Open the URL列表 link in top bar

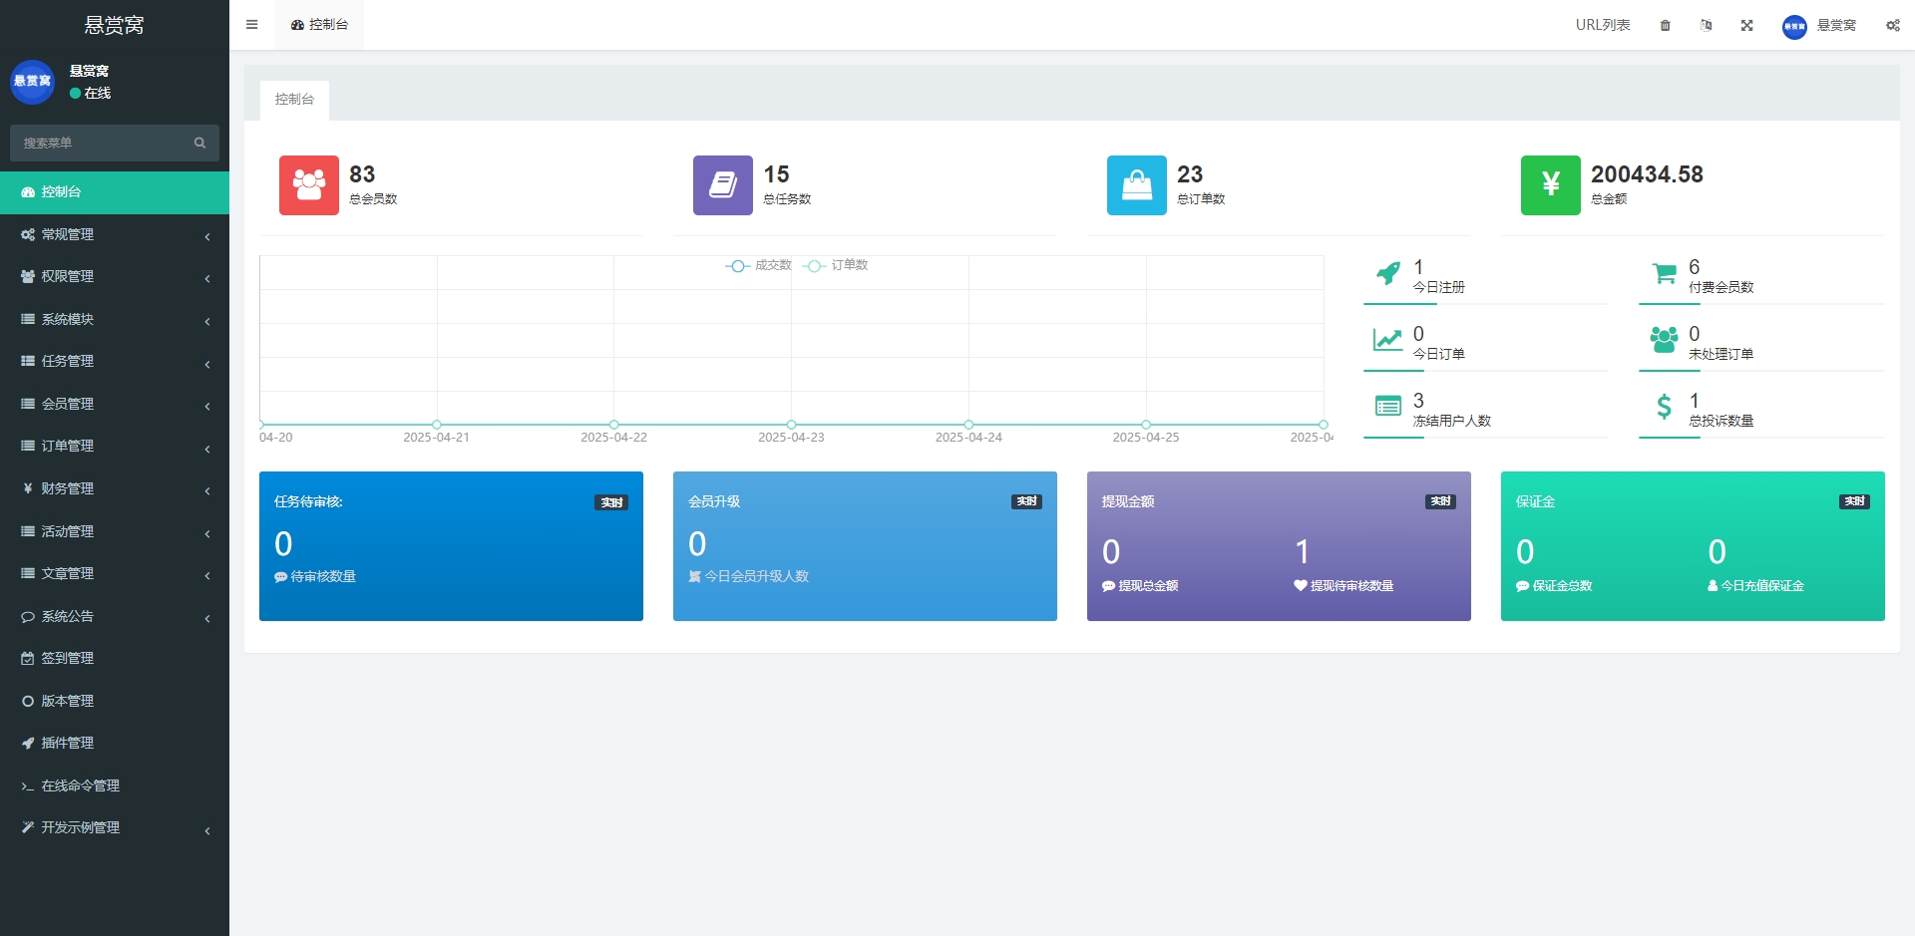[1602, 25]
